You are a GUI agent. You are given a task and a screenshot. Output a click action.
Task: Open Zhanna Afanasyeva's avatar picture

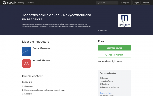tap(27, 51)
